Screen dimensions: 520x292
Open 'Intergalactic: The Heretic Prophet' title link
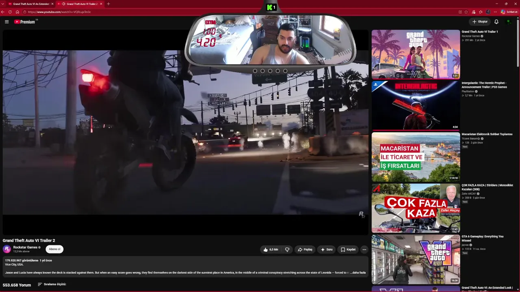484,85
